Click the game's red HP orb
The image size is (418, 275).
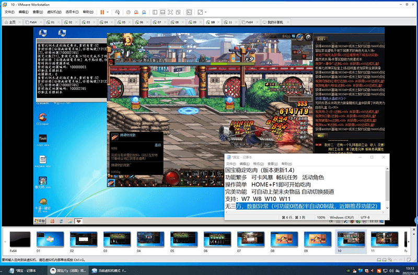172,177
